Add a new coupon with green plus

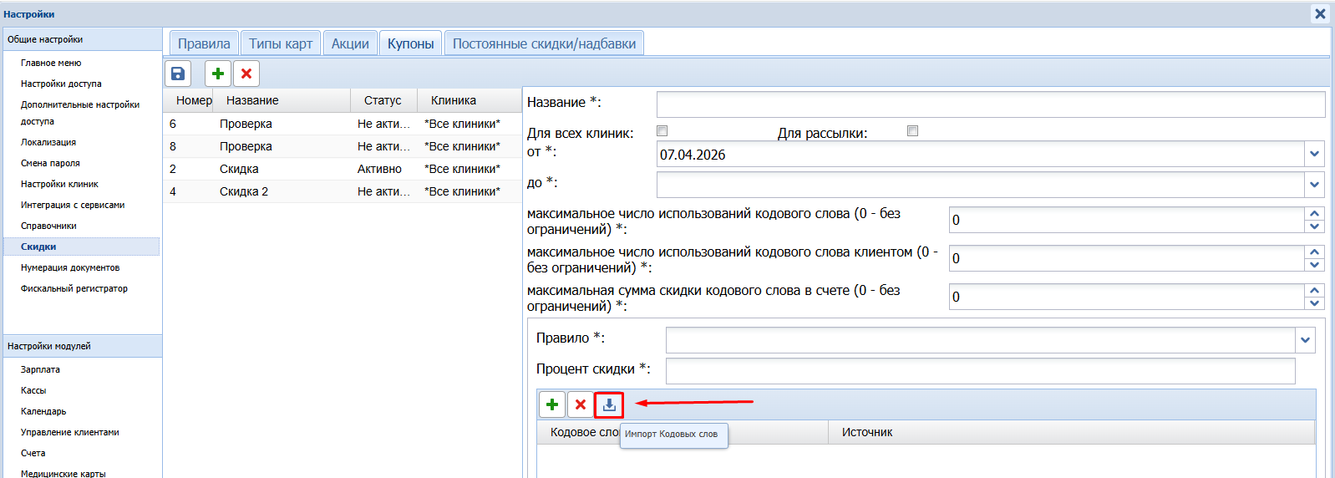point(218,74)
